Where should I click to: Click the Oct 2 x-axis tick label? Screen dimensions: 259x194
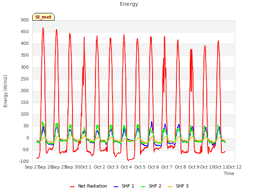(x=100, y=167)
